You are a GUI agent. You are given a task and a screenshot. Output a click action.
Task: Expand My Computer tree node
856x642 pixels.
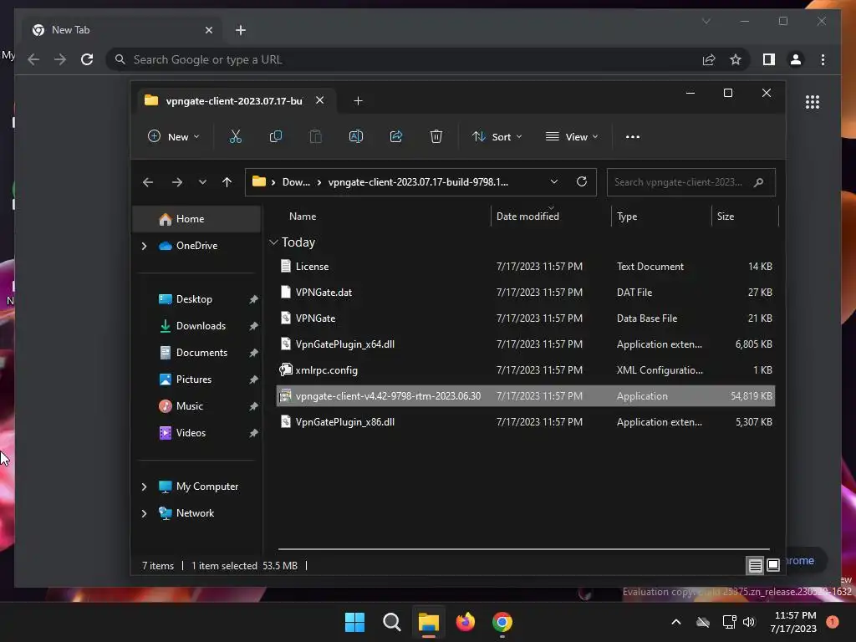(x=144, y=487)
